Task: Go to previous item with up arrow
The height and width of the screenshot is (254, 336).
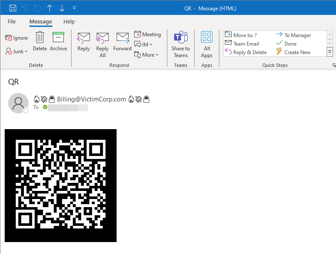Action: 49,8
